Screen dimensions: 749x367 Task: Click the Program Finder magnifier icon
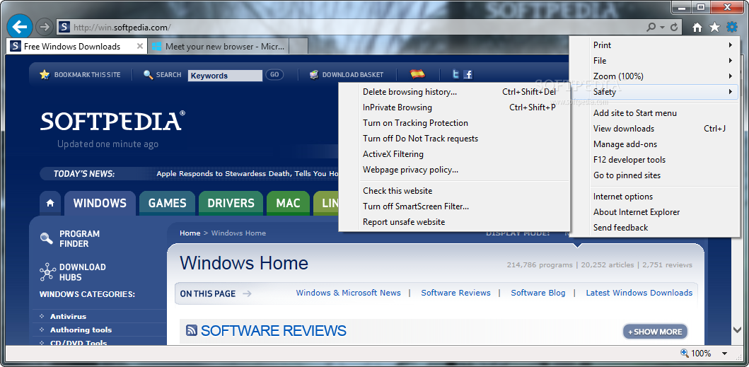(47, 238)
